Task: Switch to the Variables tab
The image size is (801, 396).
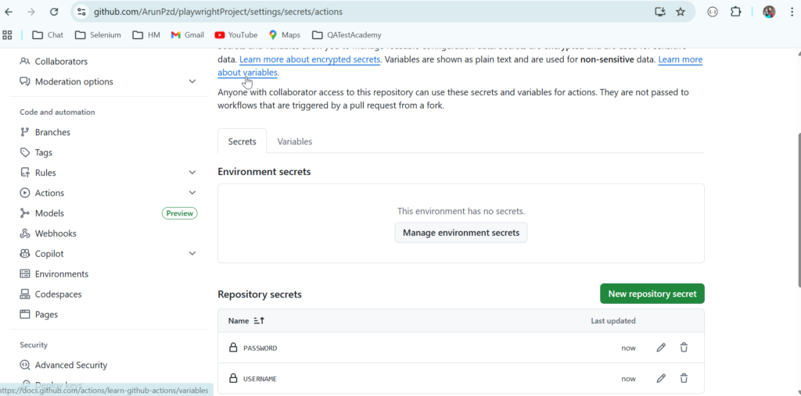Action: 295,141
